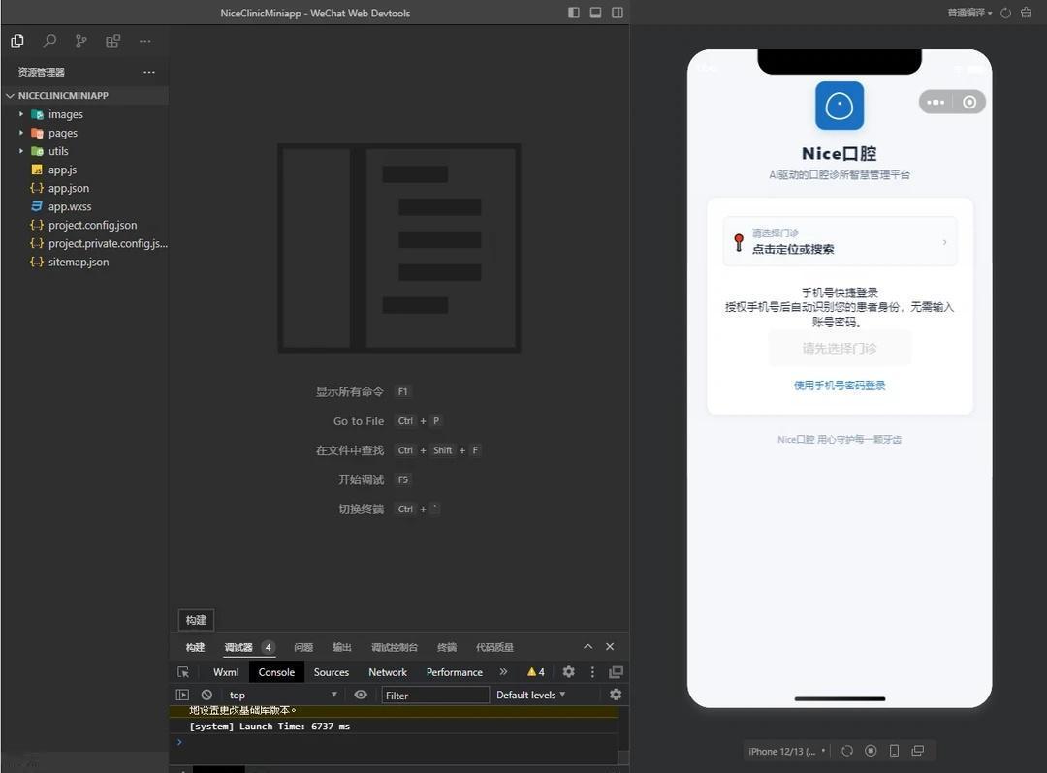Open the Sources devtools tab

tap(332, 672)
